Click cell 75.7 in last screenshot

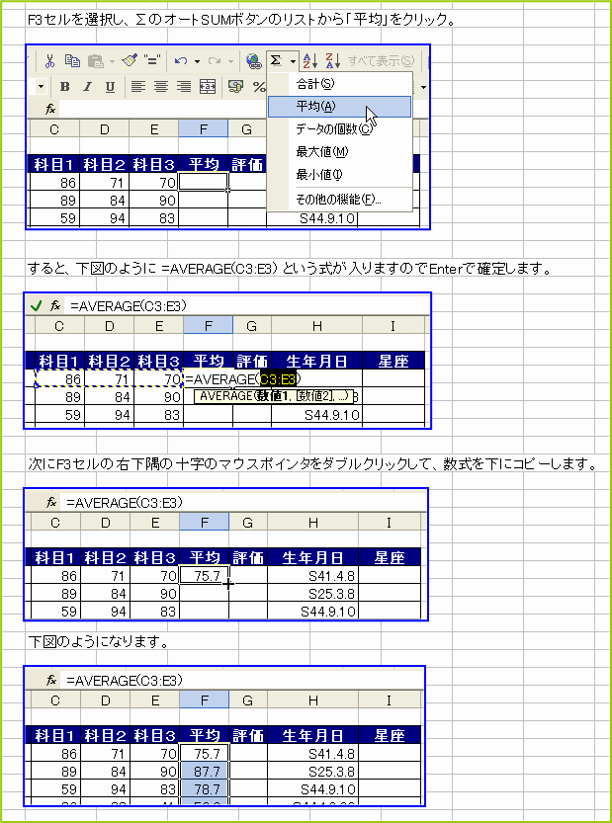pyautogui.click(x=205, y=753)
